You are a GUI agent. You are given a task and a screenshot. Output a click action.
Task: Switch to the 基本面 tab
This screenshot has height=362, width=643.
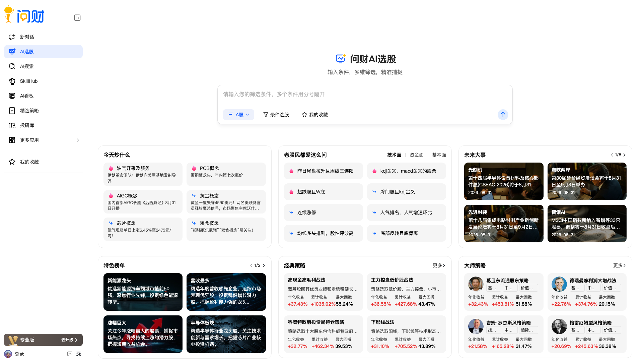click(439, 155)
